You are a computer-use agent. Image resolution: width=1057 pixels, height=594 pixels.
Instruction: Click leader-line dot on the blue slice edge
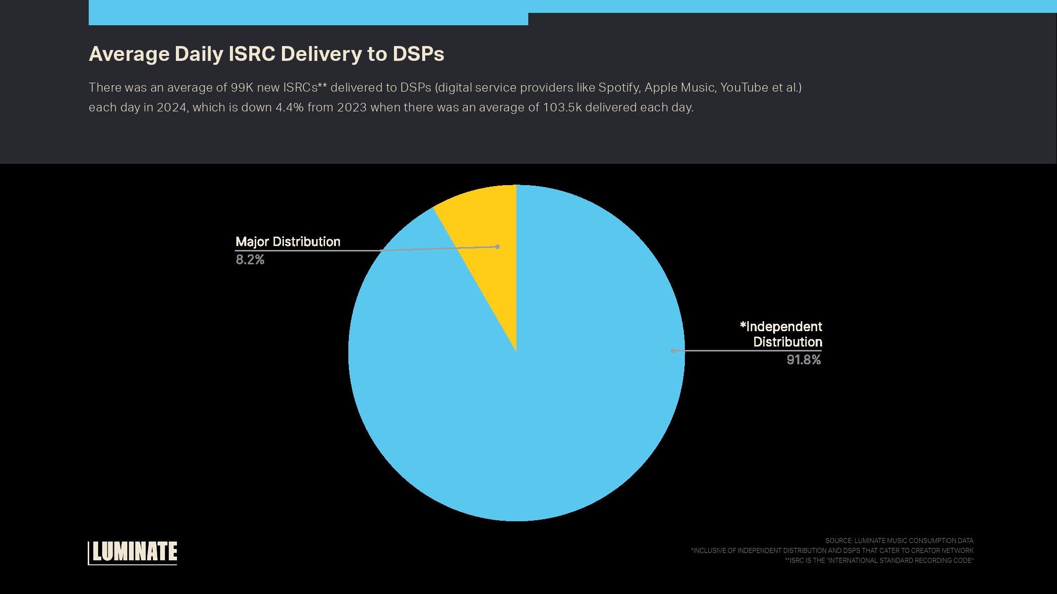tap(672, 351)
